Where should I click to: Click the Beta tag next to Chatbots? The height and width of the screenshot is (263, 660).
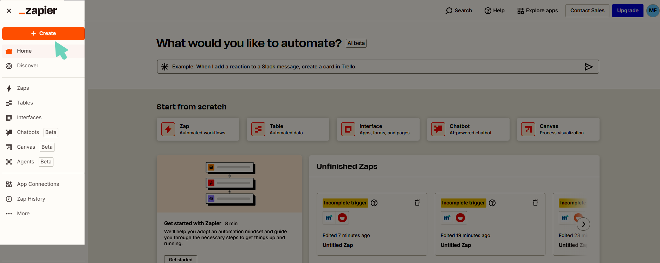point(51,132)
